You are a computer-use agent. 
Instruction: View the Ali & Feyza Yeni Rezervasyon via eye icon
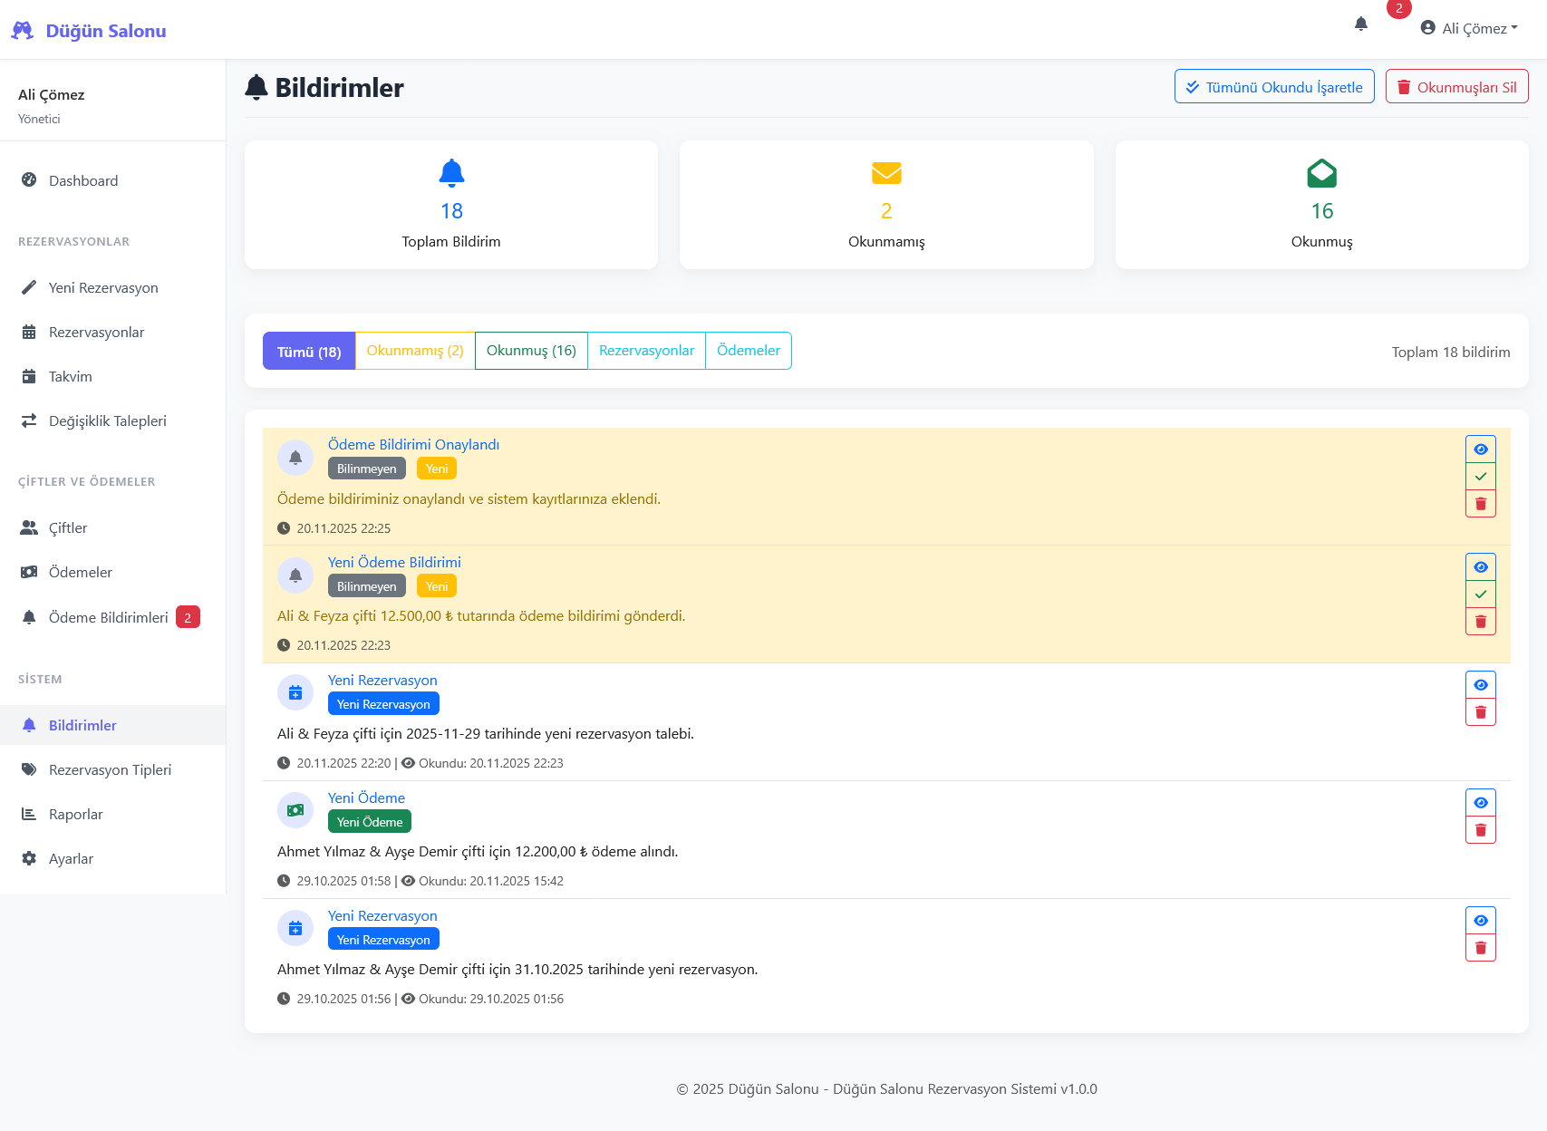(x=1480, y=685)
